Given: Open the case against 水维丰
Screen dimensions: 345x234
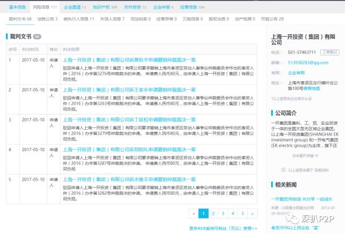Looking at the screenshot, I should point(129,179).
